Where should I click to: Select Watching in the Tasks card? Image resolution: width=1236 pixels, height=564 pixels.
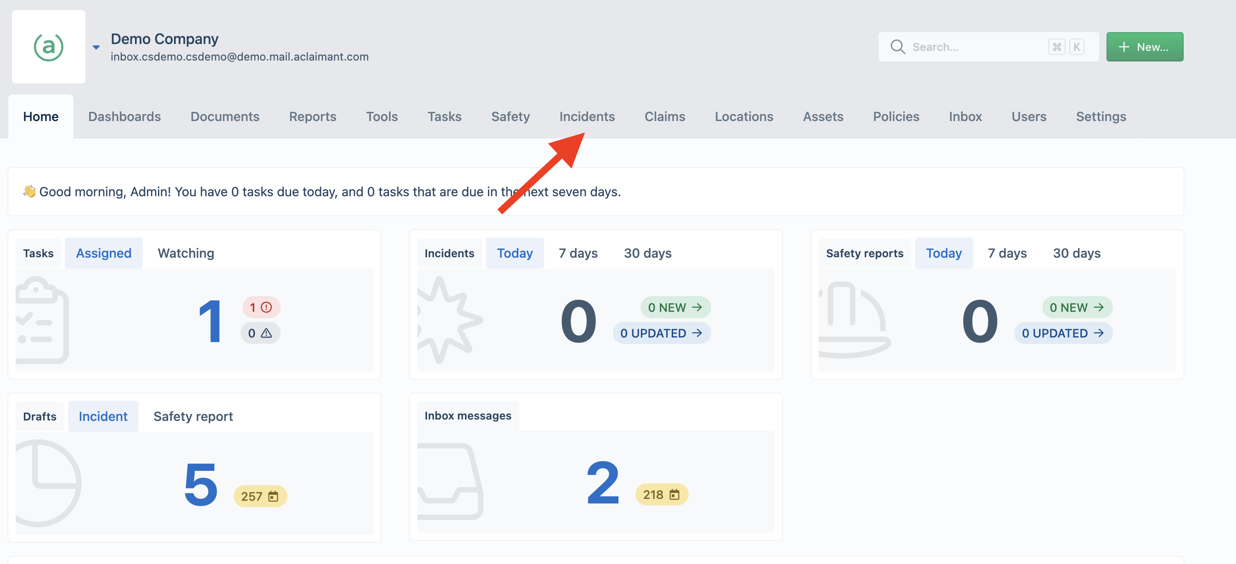pos(185,253)
